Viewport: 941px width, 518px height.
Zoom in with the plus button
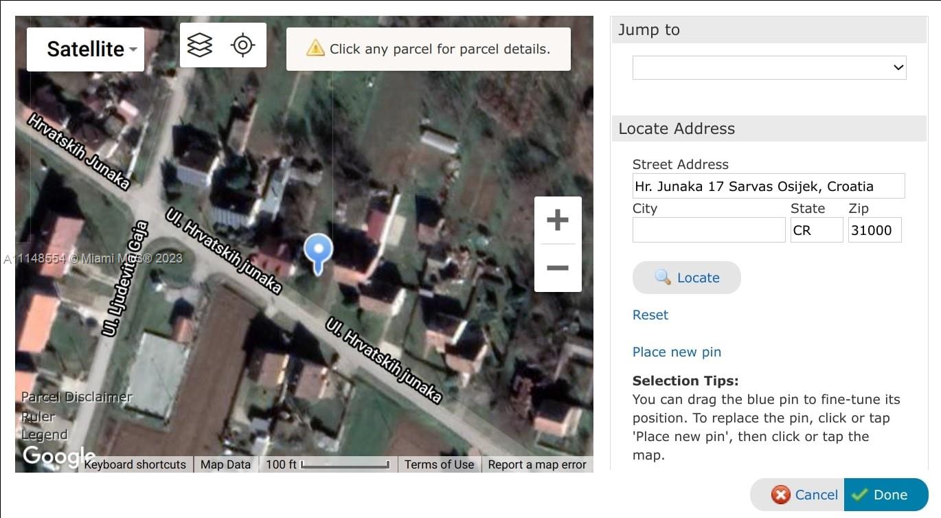click(558, 220)
